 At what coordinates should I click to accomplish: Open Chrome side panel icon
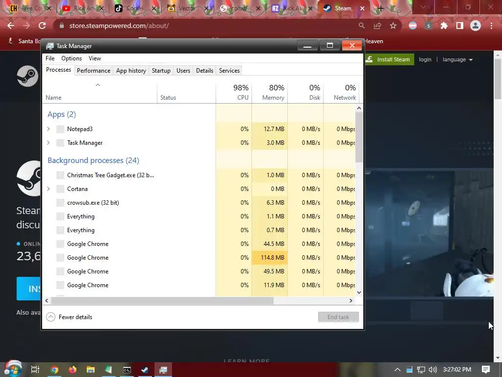click(460, 26)
